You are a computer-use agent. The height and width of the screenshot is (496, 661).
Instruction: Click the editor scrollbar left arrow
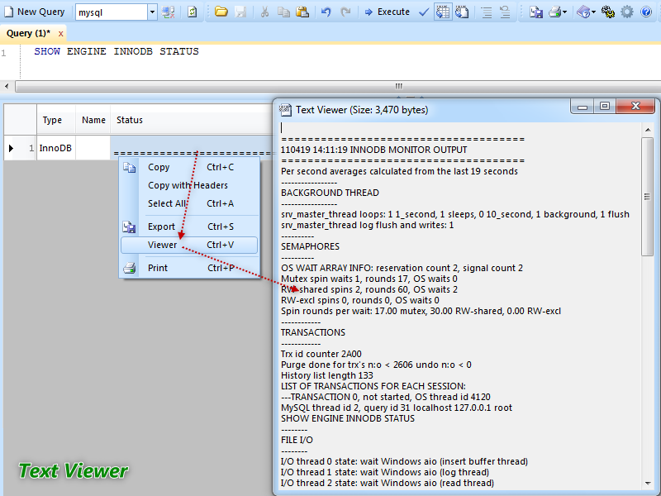(7, 86)
